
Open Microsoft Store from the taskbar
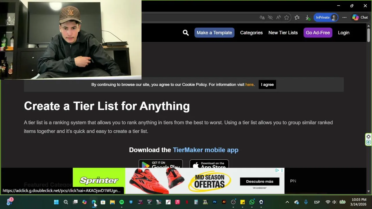click(x=103, y=202)
